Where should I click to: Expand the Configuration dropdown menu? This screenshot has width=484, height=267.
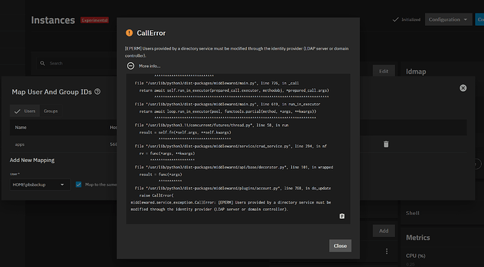tap(448, 20)
